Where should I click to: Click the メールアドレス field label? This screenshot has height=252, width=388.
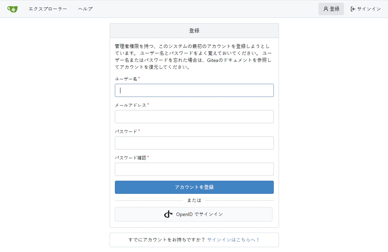point(130,105)
